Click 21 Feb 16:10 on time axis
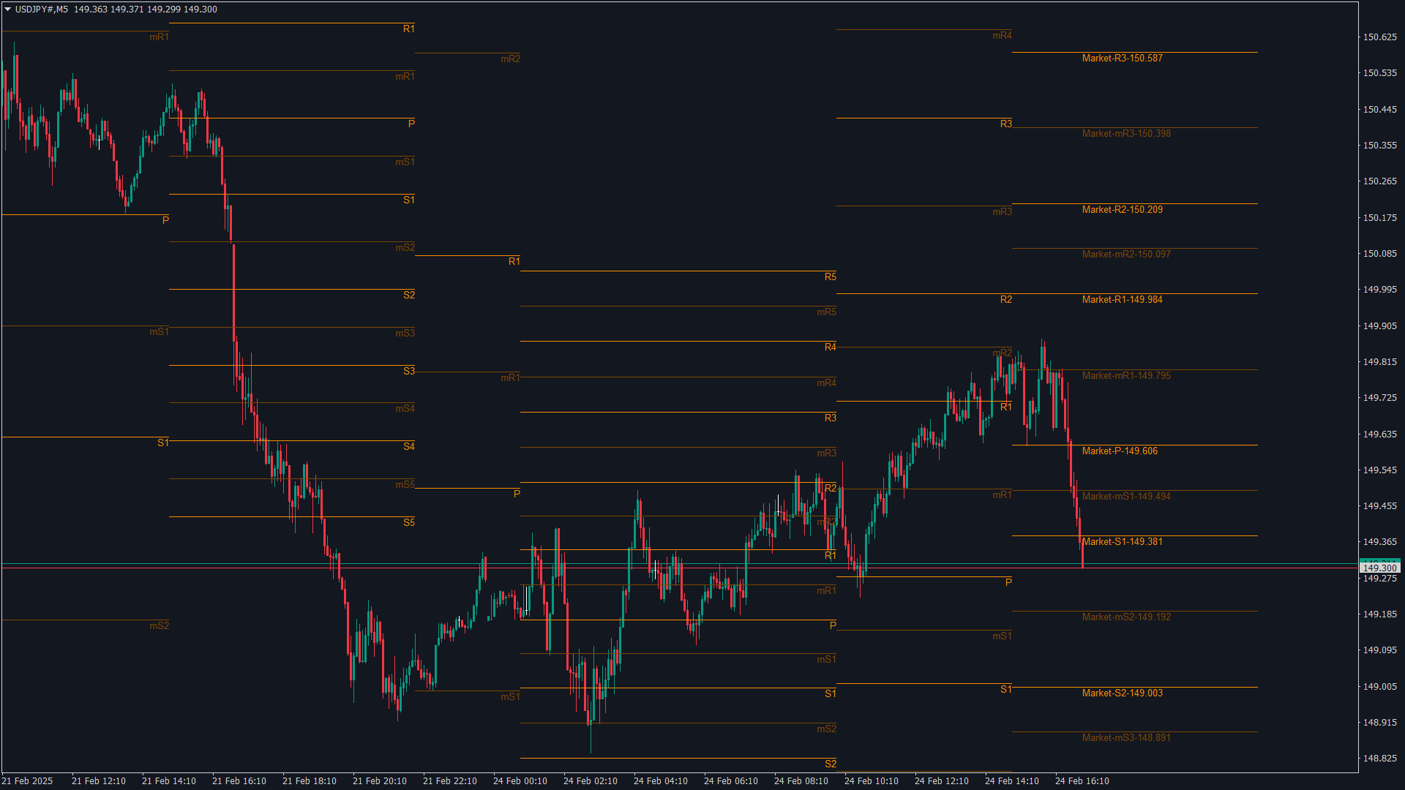Viewport: 1405px width, 790px height. click(x=239, y=781)
